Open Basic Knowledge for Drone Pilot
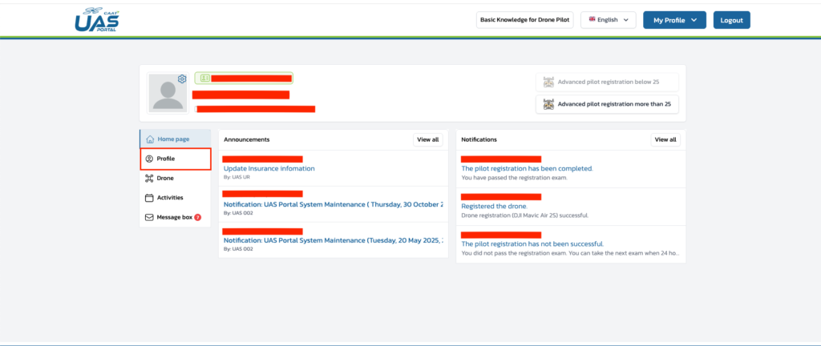The width and height of the screenshot is (821, 346). click(525, 20)
